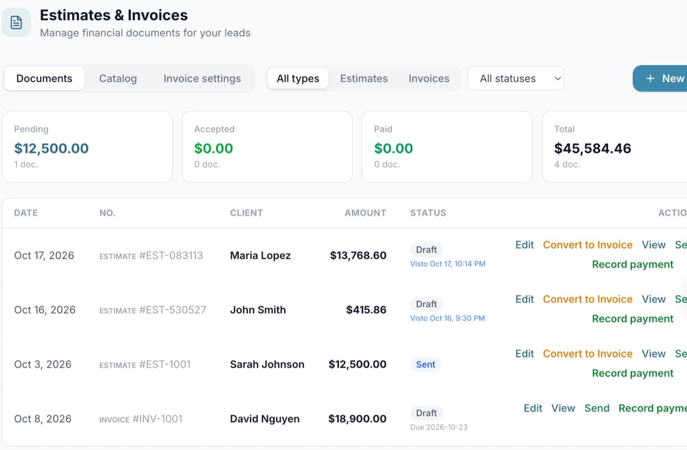
Task: Convert John Smith estimate to invoice
Action: 587,299
